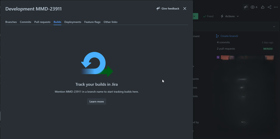Select the Pull requests tab

pyautogui.click(x=42, y=22)
